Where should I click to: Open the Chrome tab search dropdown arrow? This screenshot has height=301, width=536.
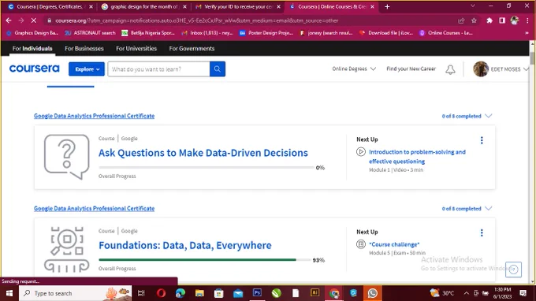(x=473, y=6)
